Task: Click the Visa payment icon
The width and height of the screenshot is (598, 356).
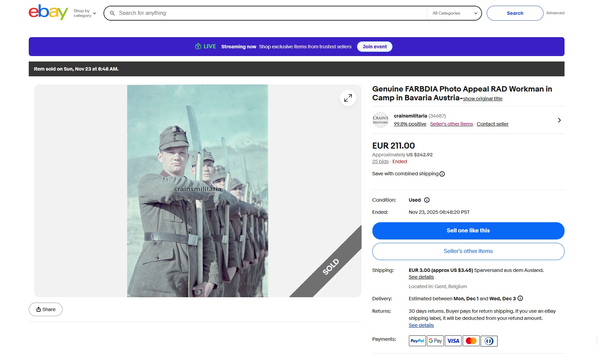Action: (453, 341)
